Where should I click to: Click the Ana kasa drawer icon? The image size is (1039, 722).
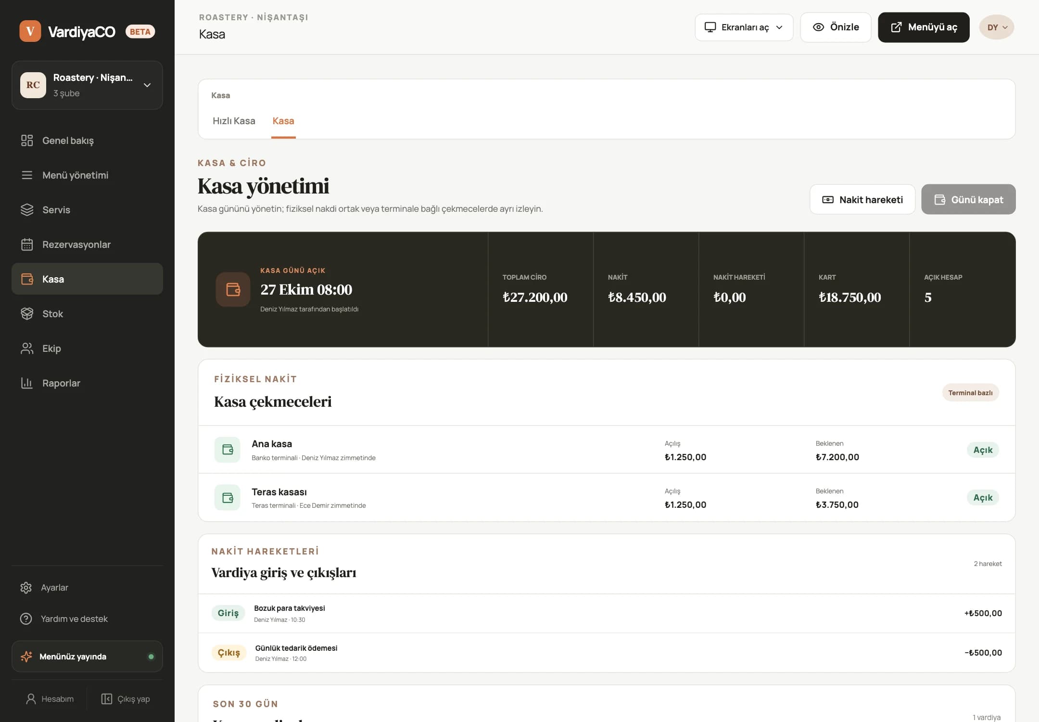click(227, 450)
